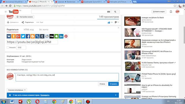185x104 pixels.
Task: Bookmark page with star icon
Action: click(x=175, y=6)
